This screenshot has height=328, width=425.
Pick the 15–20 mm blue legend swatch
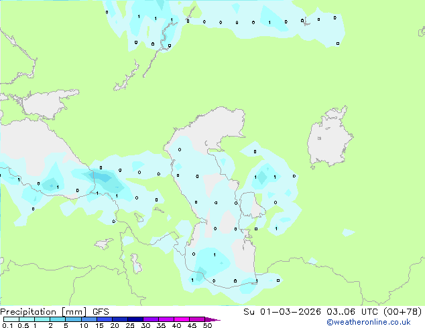(x=105, y=319)
